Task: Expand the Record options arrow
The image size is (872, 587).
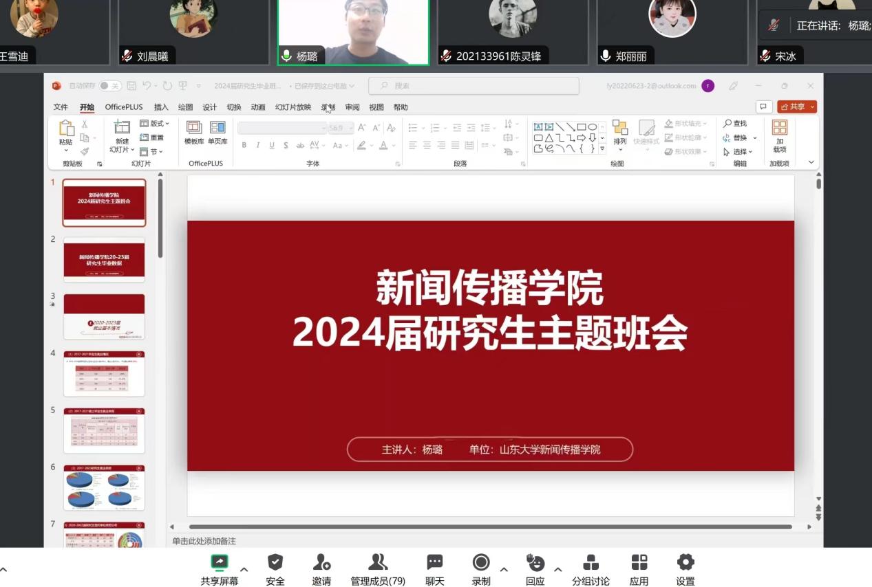Action: [504, 569]
